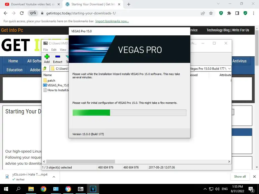The image size is (259, 194).
Task: Select the VEGAS_Pro_15.0 installer file
Action: coord(56,85)
